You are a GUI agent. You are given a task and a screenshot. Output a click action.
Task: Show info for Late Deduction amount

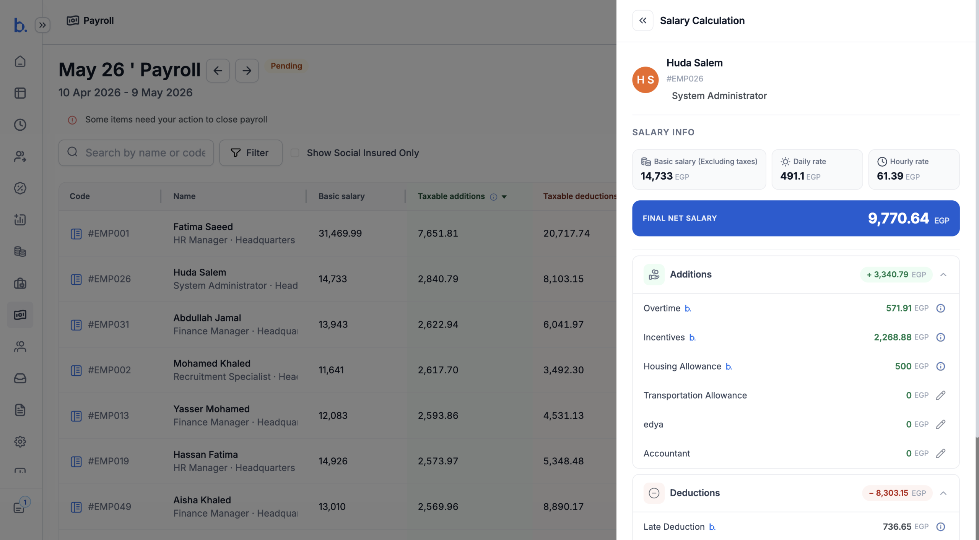pyautogui.click(x=941, y=527)
